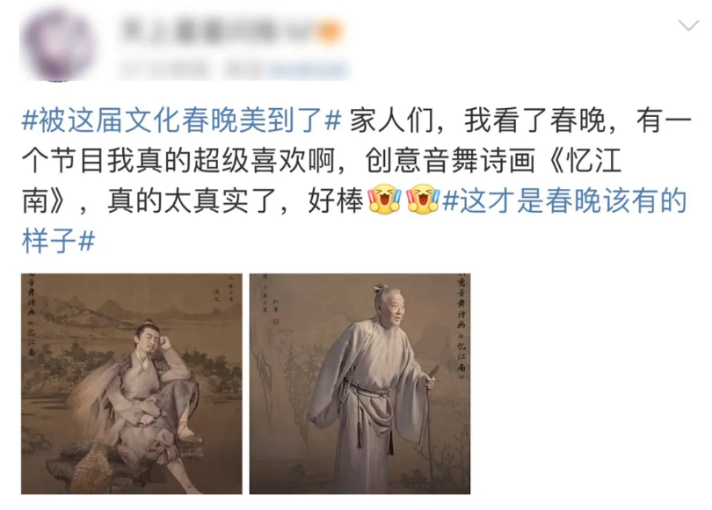This screenshot has height=510, width=712.
Task: Click the second laughing-crying emoji
Action: (423, 200)
